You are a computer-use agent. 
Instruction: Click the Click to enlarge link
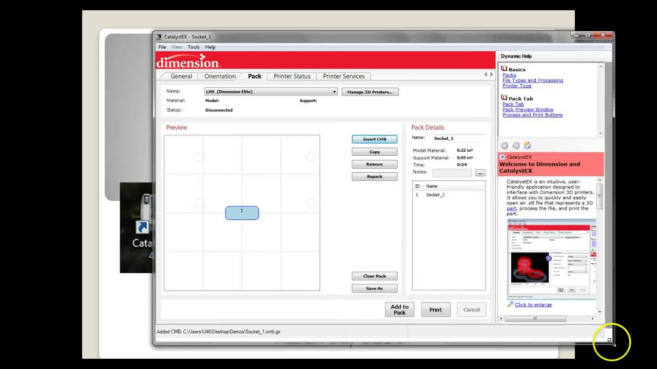point(533,304)
